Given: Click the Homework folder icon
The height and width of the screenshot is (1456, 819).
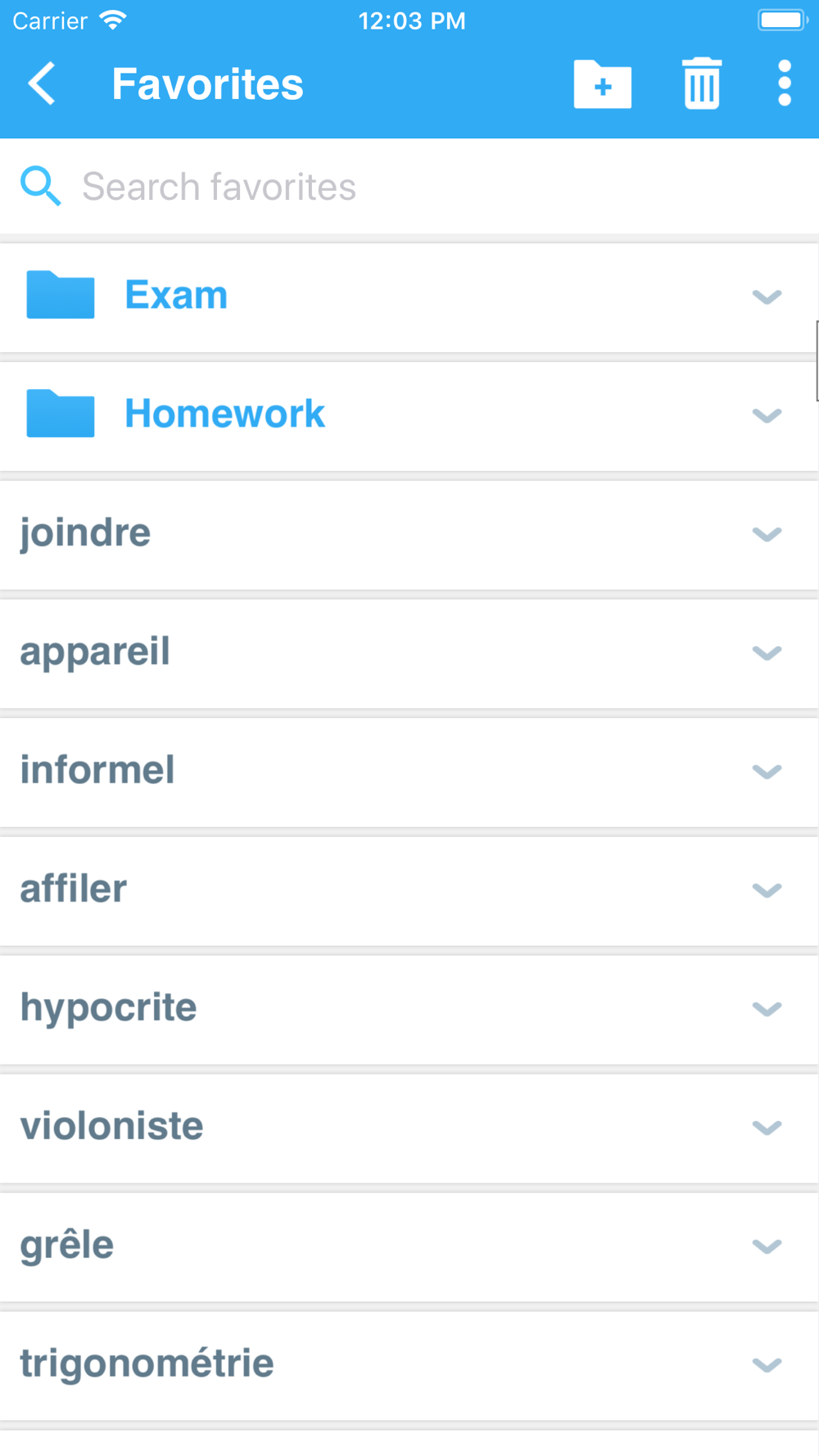Looking at the screenshot, I should click(x=61, y=414).
